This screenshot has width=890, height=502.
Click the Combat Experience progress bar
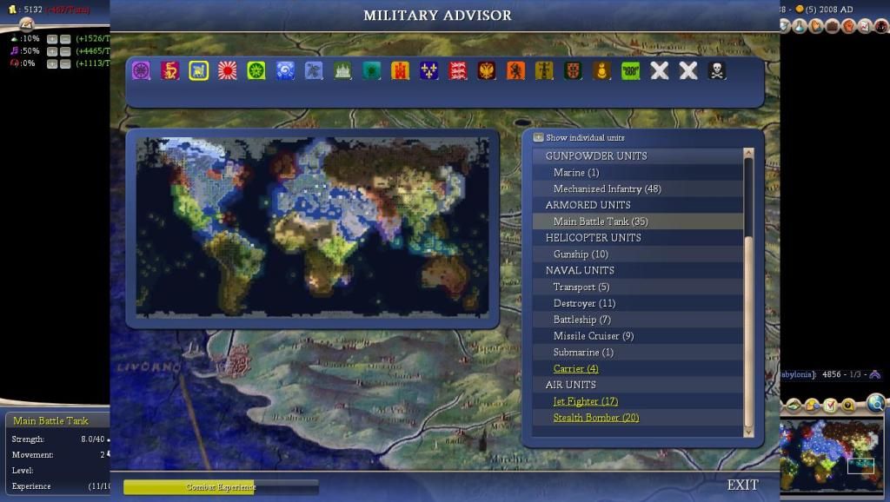point(221,486)
